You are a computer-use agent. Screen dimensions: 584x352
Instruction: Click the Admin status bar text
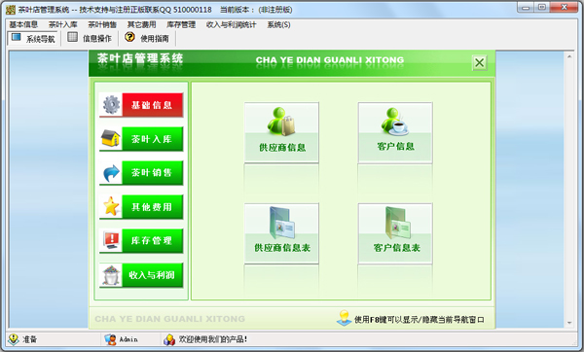tap(128, 339)
